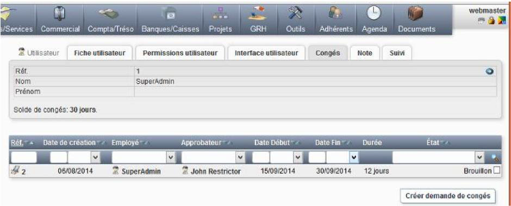Click the Nom value SuperAdmin
Viewport: 511px width, 206px height.
coord(155,82)
